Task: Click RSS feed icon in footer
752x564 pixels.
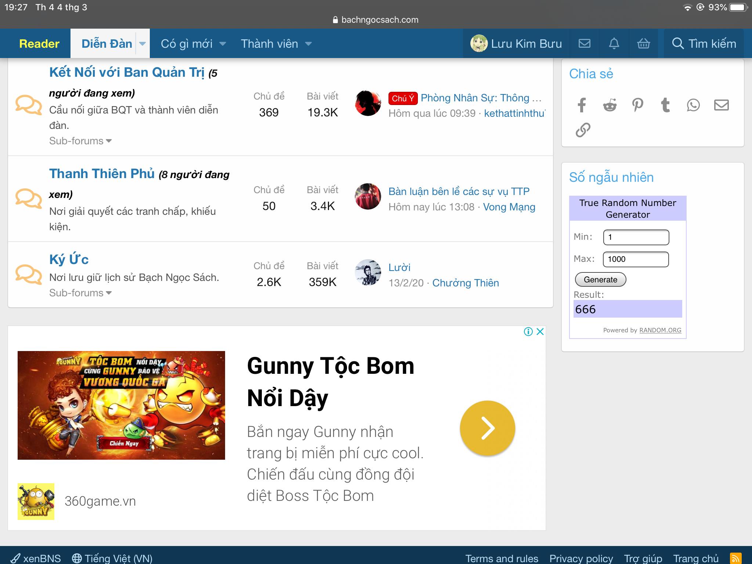Action: [x=735, y=558]
